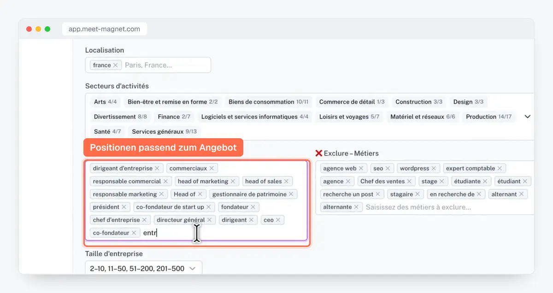This screenshot has height=293, width=553.
Task: Select Matériel et réseaux 6/6 sector
Action: [x=423, y=117]
